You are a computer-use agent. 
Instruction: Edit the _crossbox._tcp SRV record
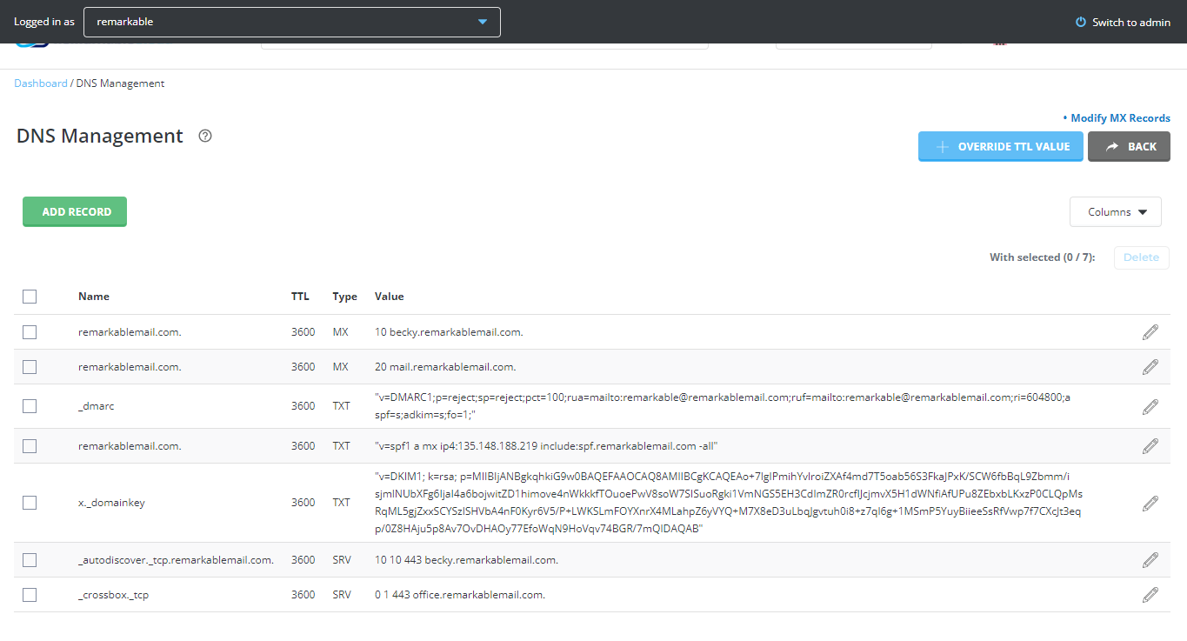[x=1150, y=595]
